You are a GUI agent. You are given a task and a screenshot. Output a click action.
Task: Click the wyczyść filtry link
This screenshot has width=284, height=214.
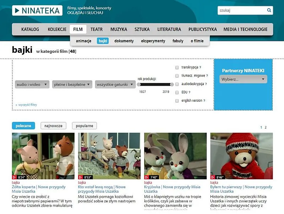click(27, 105)
